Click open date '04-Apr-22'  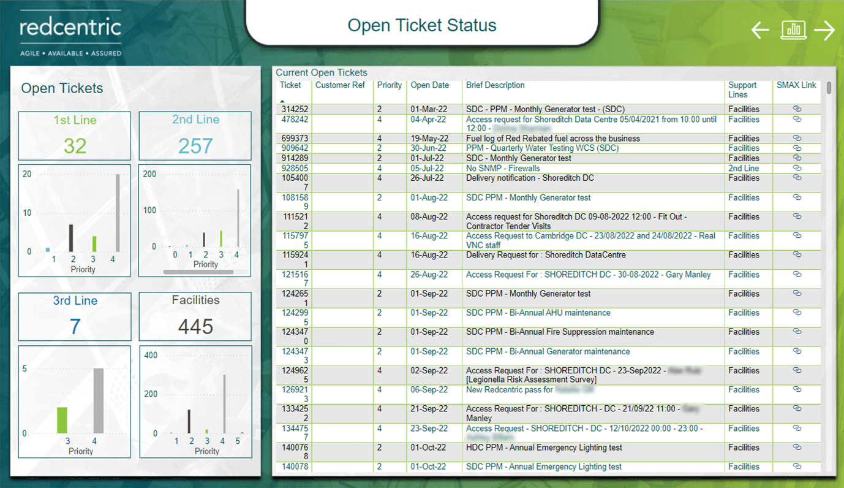428,120
